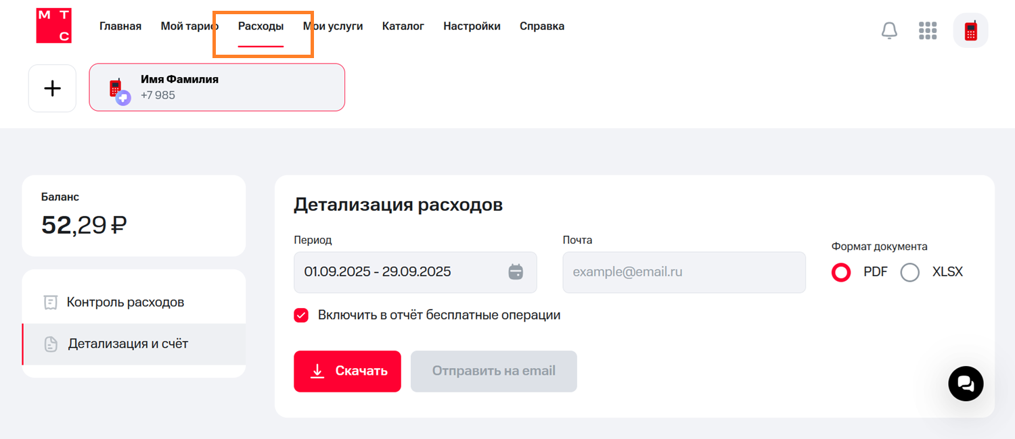
Task: Open the account selector Имя Фамилия +7 985
Action: point(217,86)
